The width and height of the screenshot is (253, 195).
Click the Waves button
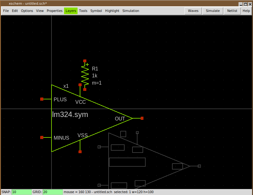(193, 11)
